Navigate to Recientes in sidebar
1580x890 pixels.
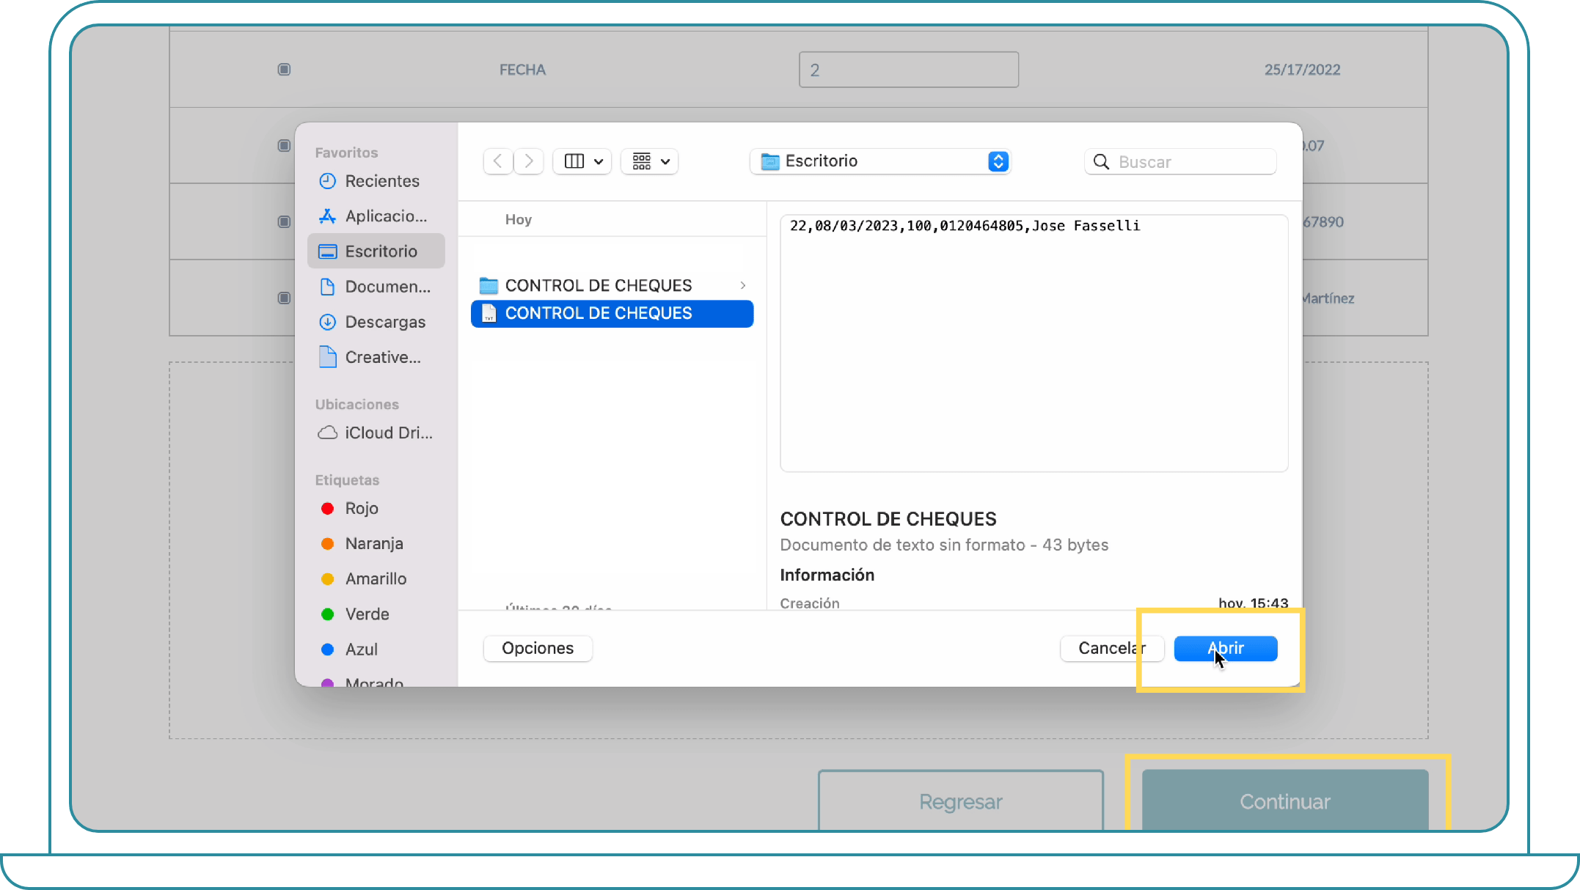coord(381,181)
